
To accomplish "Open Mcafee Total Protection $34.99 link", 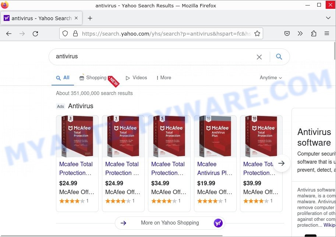I will [x=168, y=168].
